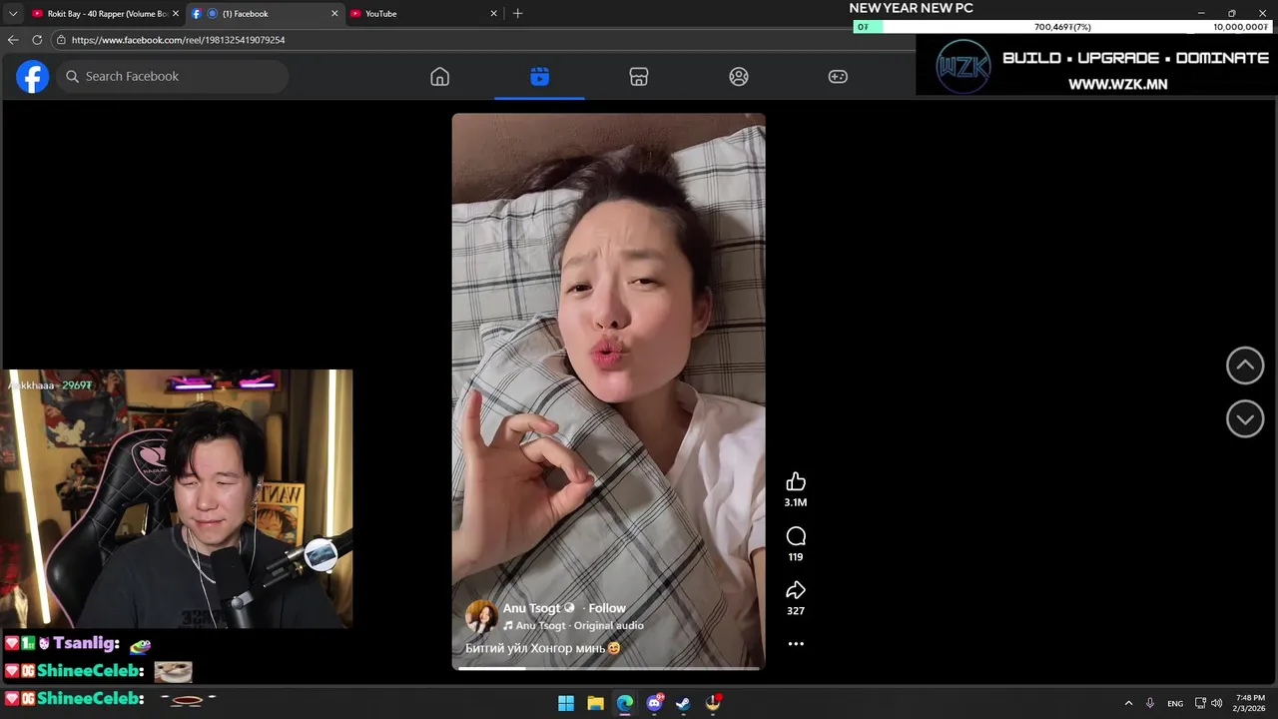Open a new browser tab
The height and width of the screenshot is (719, 1278).
pos(517,14)
